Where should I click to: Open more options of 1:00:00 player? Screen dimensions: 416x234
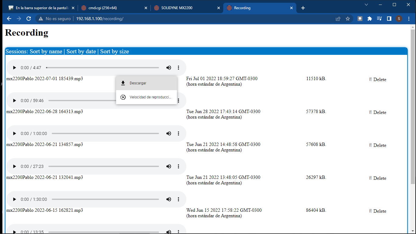pyautogui.click(x=178, y=133)
